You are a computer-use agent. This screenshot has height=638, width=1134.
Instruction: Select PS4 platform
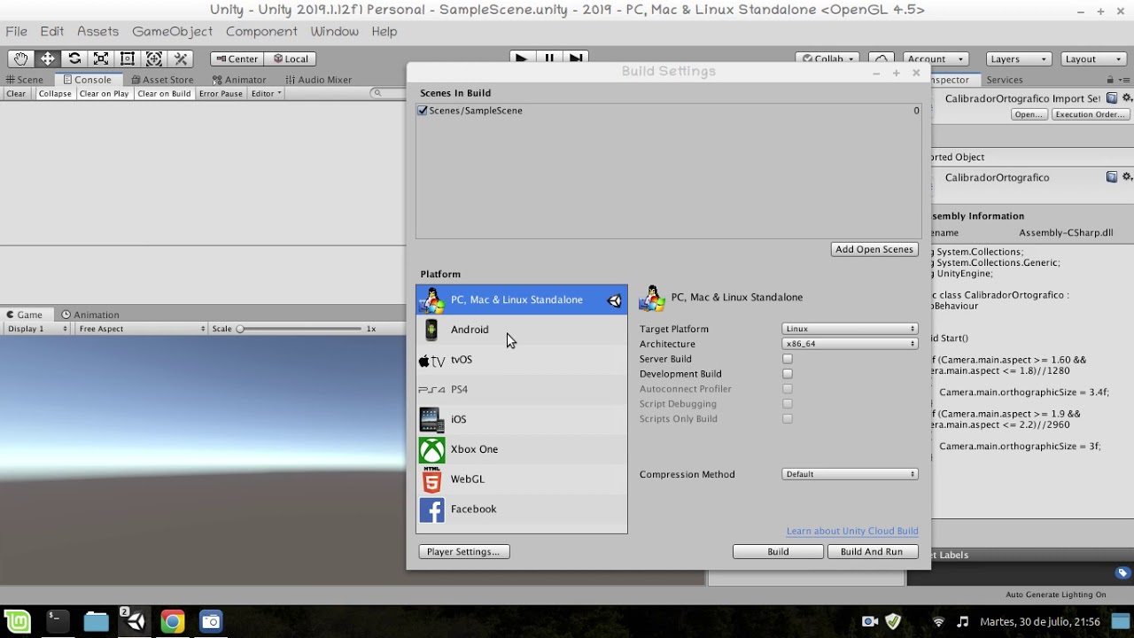522,389
